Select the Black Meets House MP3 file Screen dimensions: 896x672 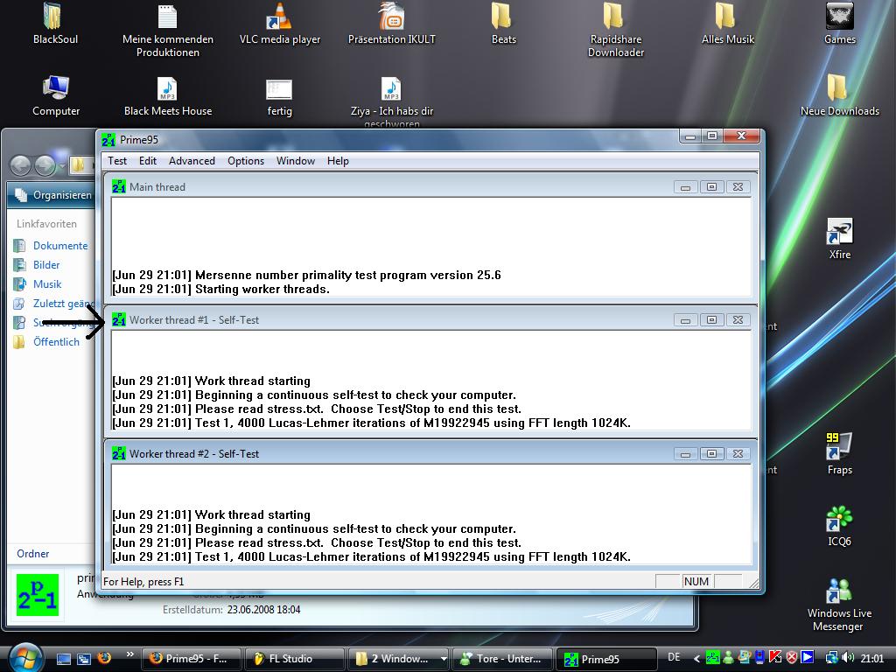tap(167, 96)
